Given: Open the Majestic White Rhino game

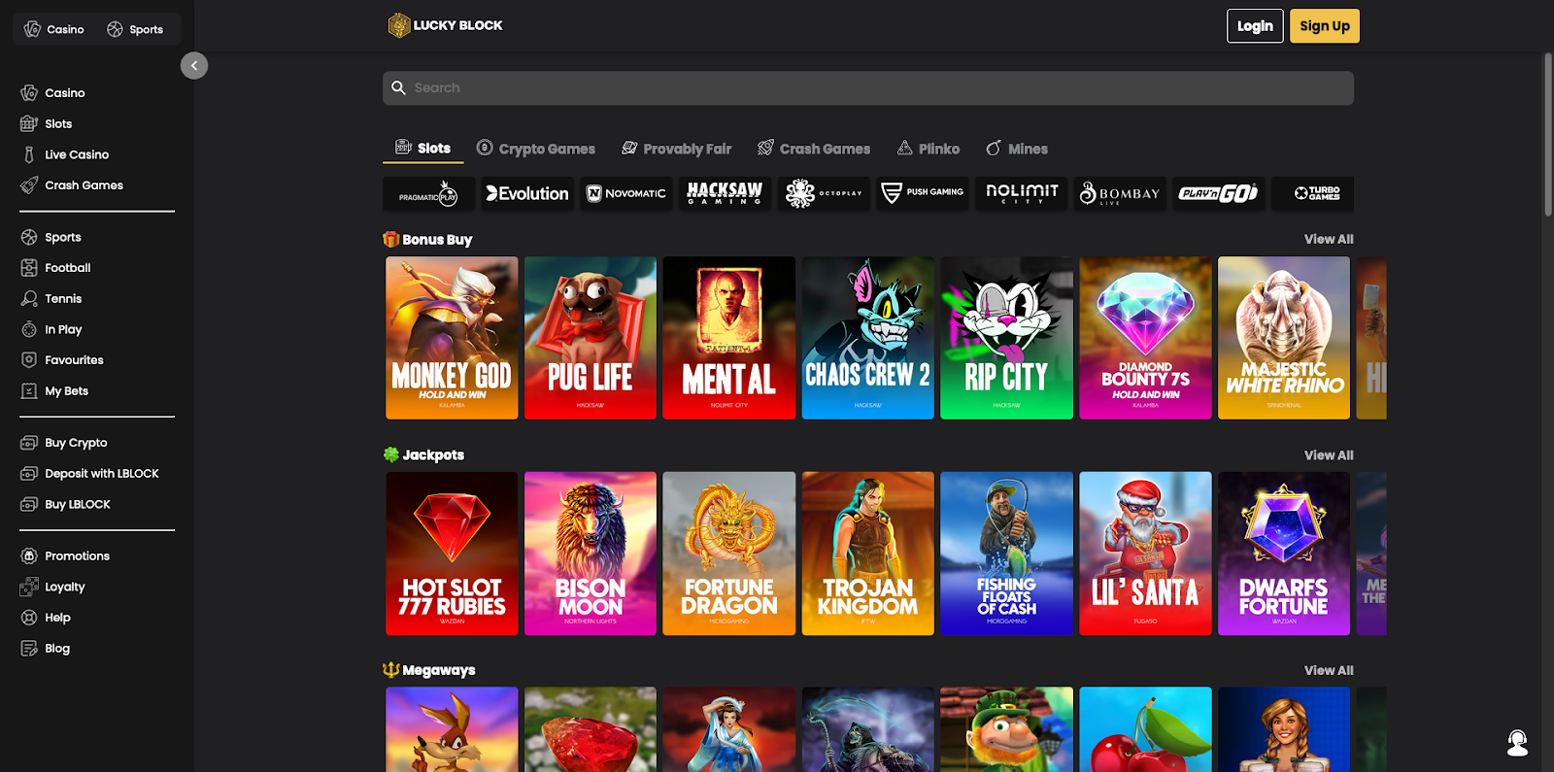Looking at the screenshot, I should point(1284,338).
